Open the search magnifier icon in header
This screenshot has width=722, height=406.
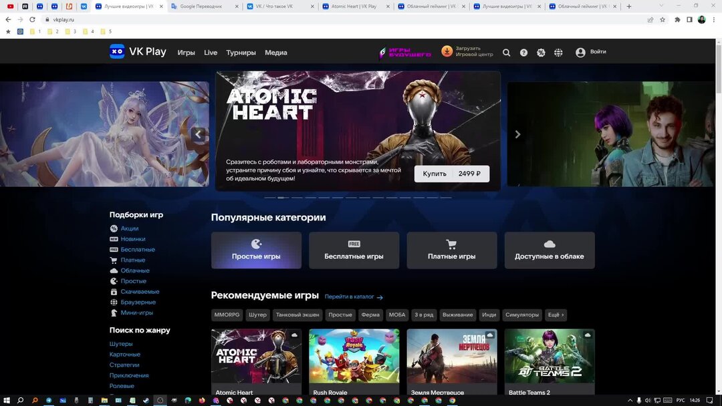(507, 52)
